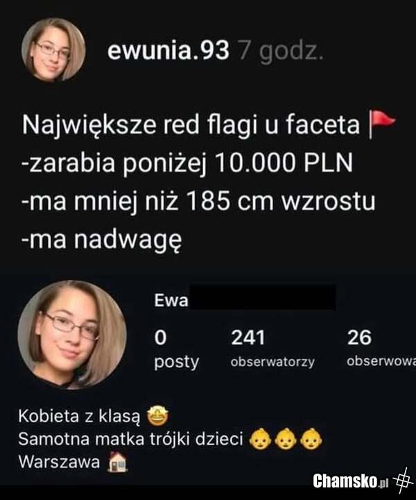Click the house emoji next to Warszawa
The width and height of the screenshot is (416, 500).
point(117,462)
